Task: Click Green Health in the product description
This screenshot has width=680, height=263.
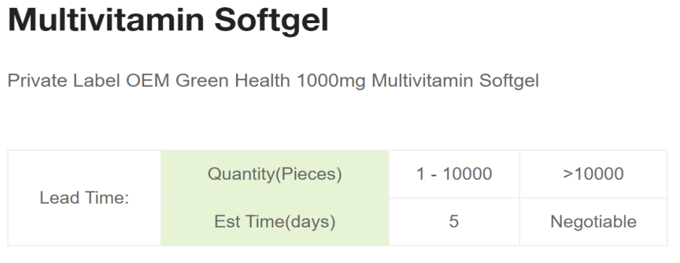Action: click(x=232, y=80)
